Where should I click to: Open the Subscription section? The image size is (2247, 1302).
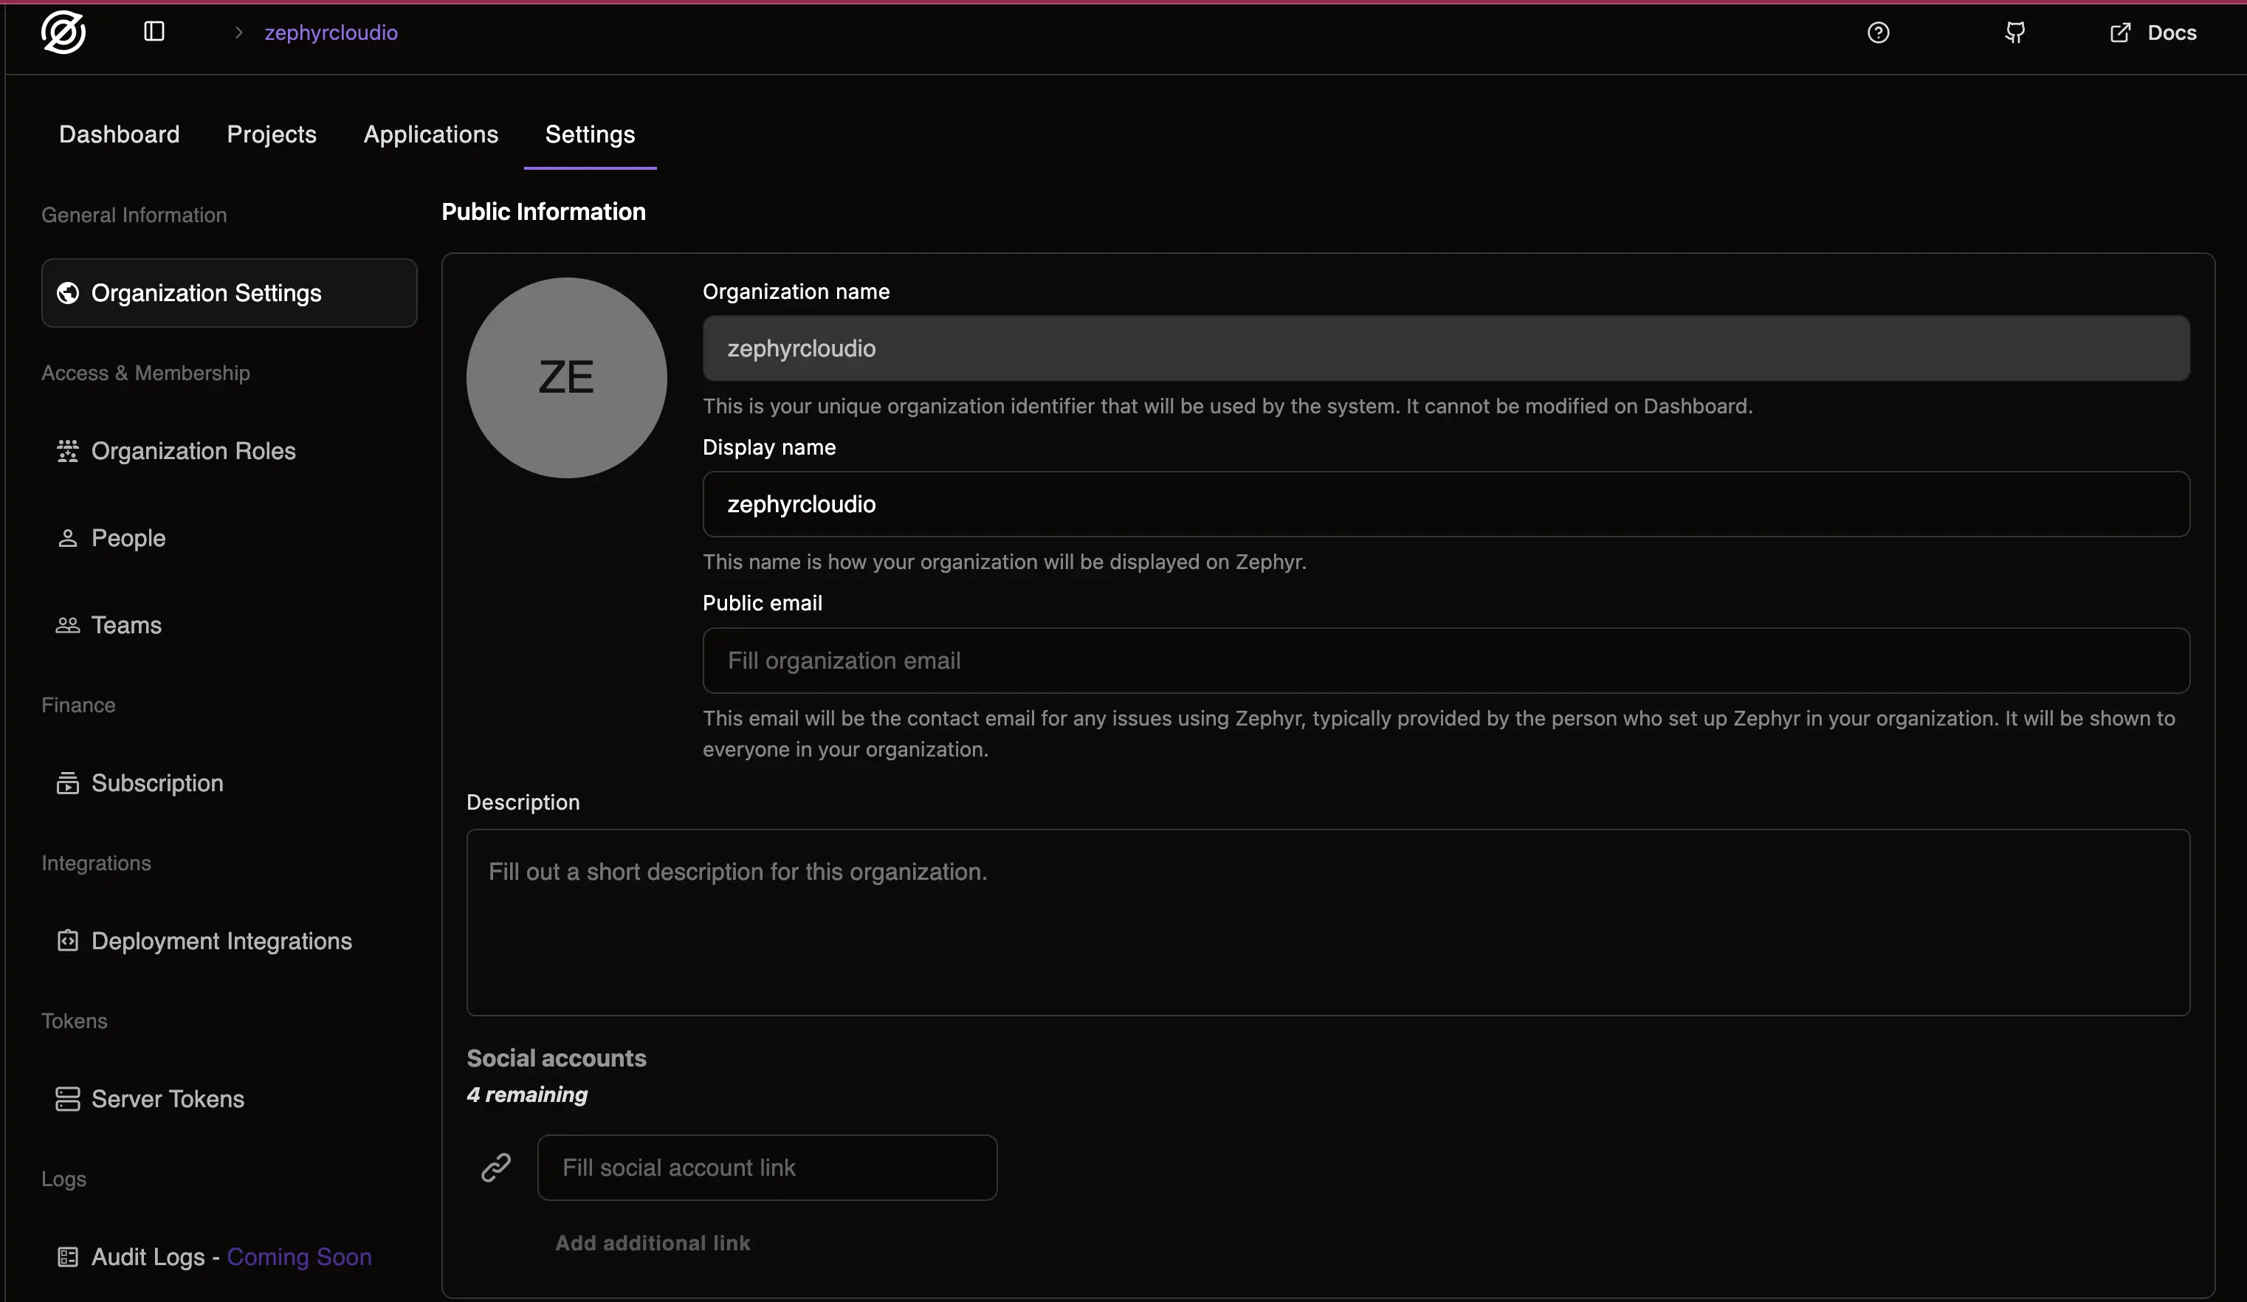(157, 784)
